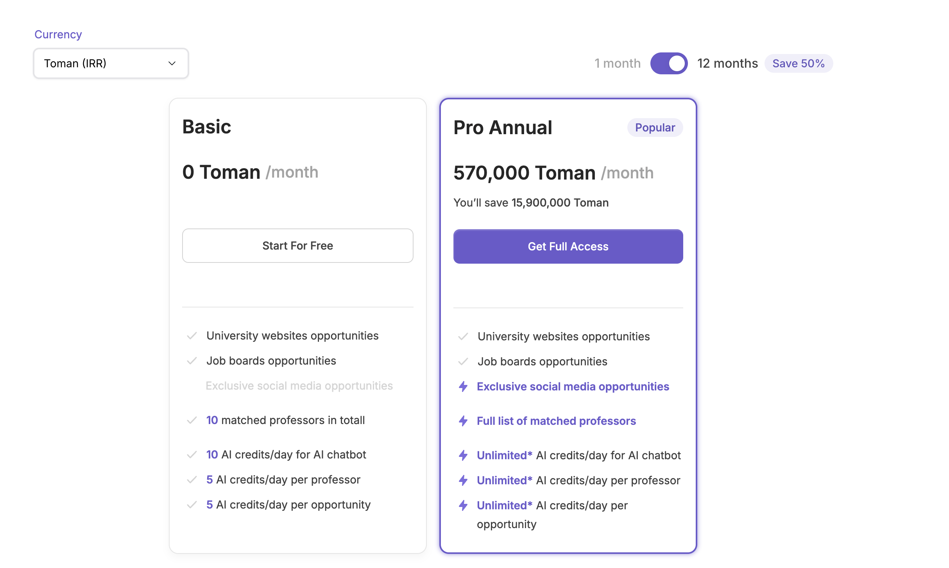Click lightning icon beside Unlimited AI chatbot credits
This screenshot has width=949, height=568.
[x=463, y=455]
